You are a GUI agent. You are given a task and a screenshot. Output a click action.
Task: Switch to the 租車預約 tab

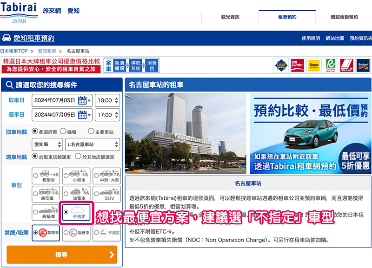(287, 17)
